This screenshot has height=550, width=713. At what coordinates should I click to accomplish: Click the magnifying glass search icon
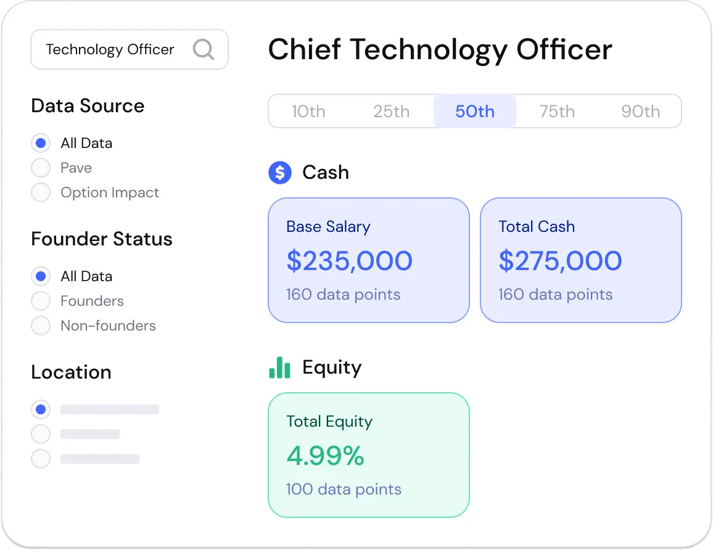click(203, 49)
